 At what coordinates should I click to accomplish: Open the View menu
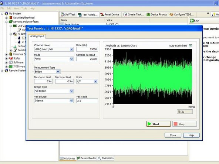[16, 8]
